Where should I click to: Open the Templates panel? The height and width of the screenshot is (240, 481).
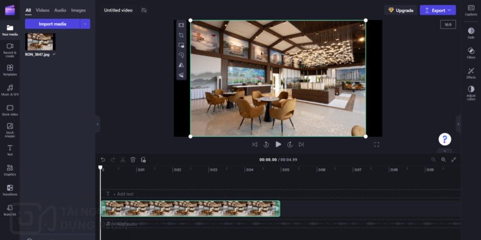coord(10,70)
